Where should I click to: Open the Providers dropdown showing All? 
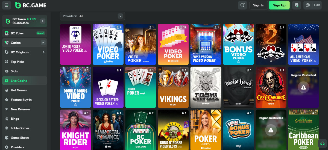[92, 16]
